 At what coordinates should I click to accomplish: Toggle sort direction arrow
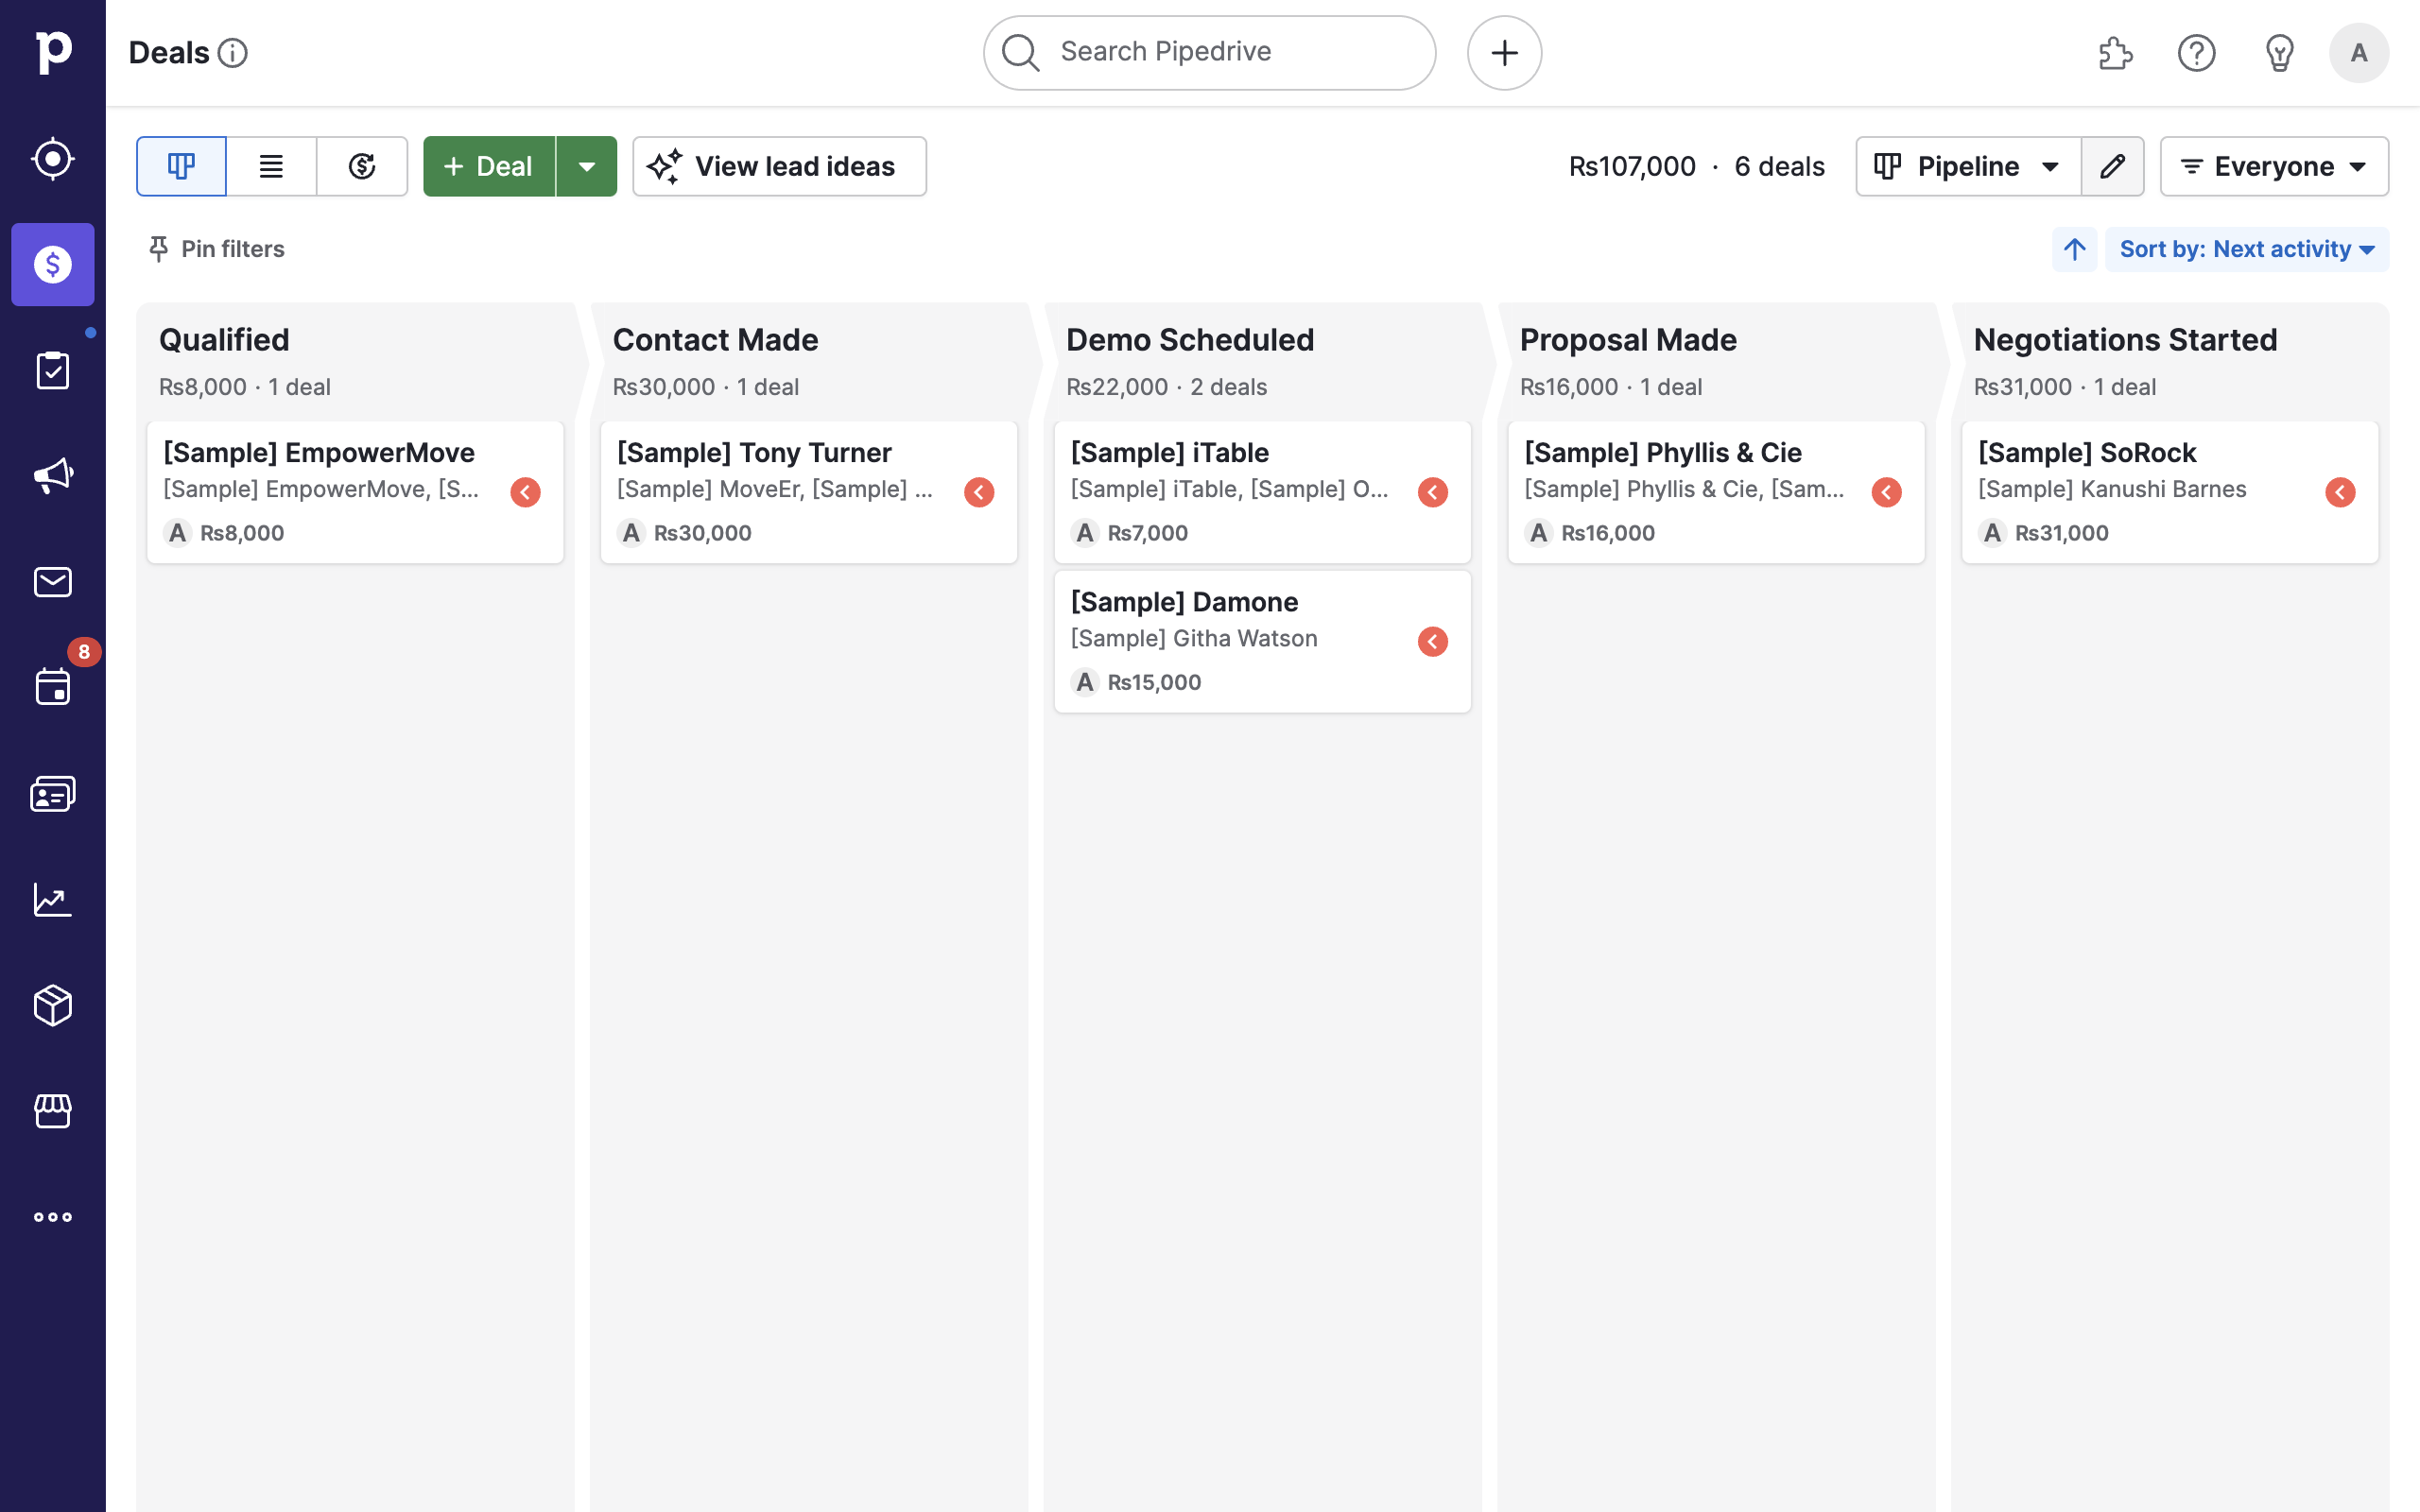pos(2075,249)
